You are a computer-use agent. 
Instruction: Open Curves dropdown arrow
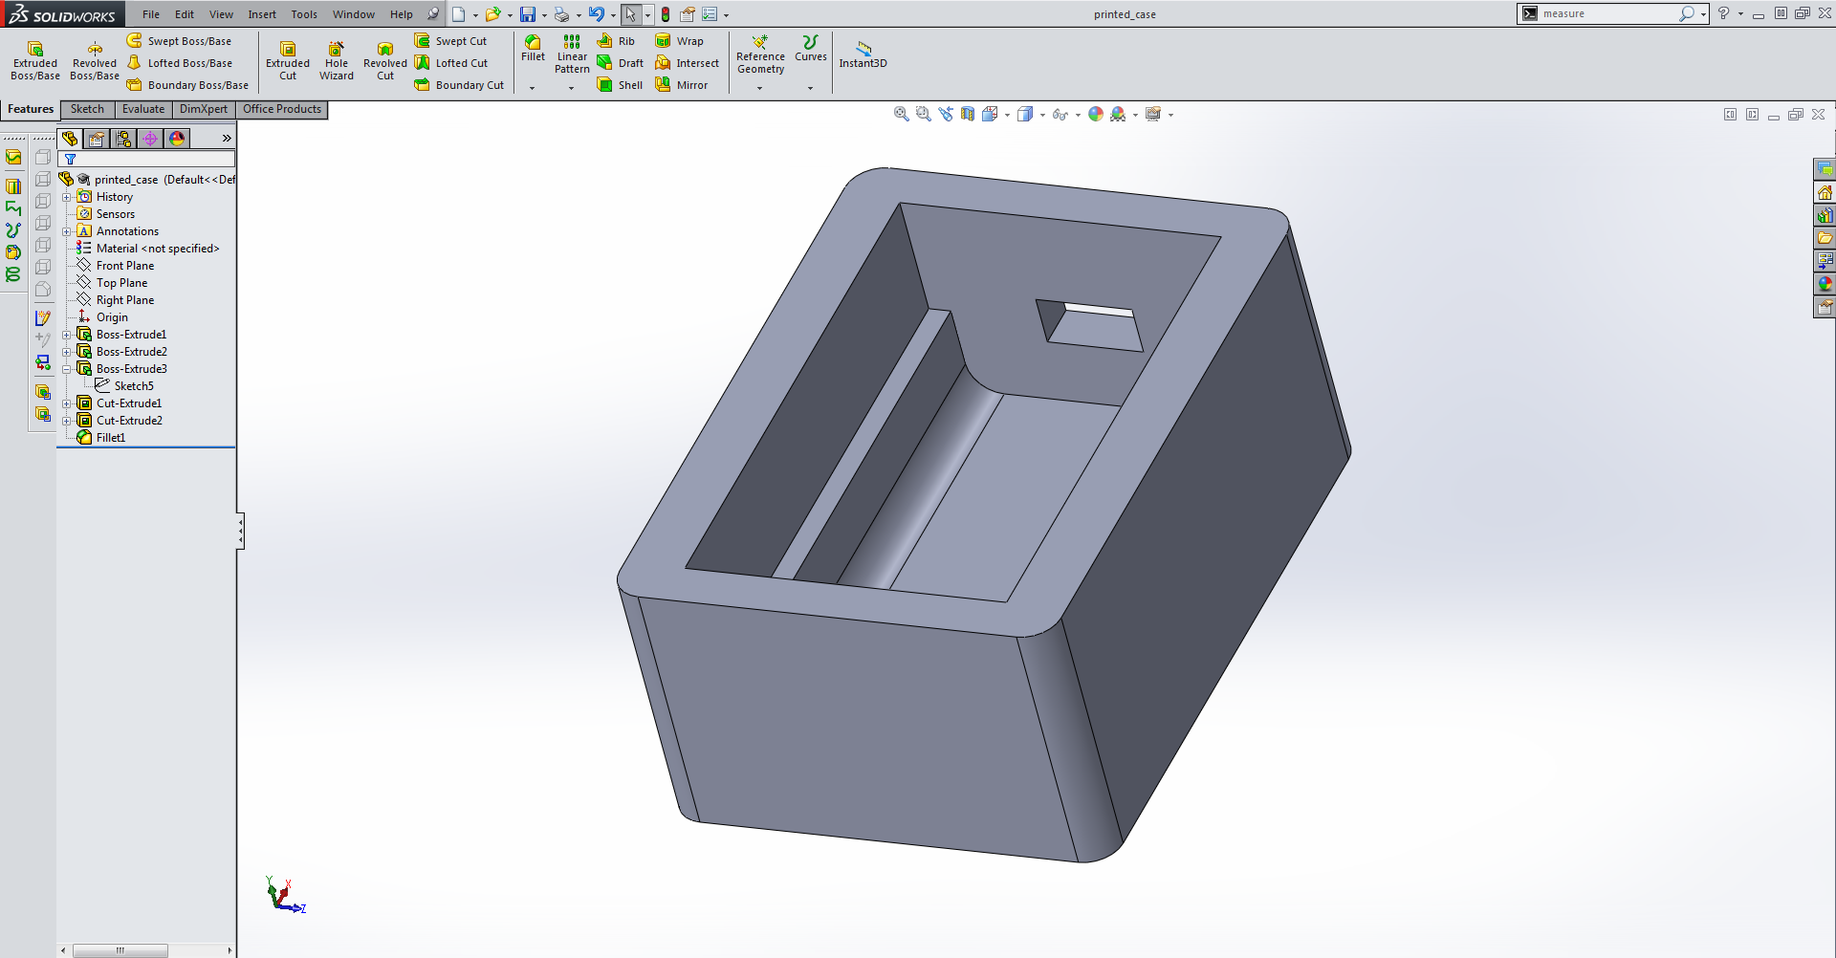[810, 88]
